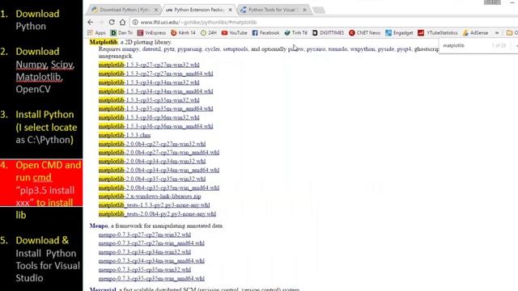Open the AdSense bookmark
Image resolution: width=518 pixels, height=291 pixels.
475,32
